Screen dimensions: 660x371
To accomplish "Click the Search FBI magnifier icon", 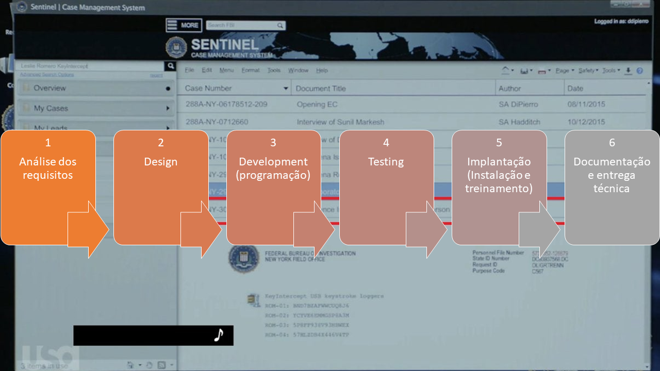I will 279,25.
